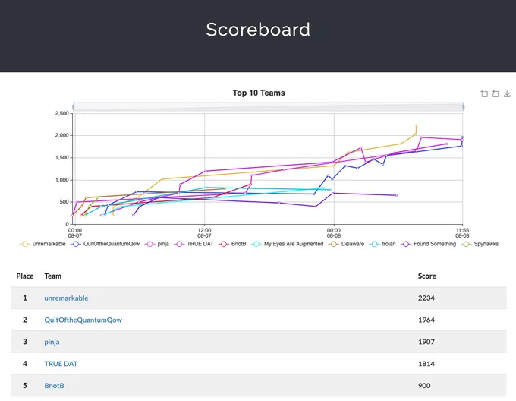Open the TRUE DAT team link
This screenshot has width=516, height=401.
tap(61, 364)
